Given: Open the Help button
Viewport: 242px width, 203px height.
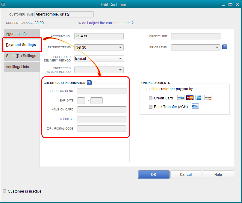Looking at the screenshot, I should pyautogui.click(x=218, y=175).
